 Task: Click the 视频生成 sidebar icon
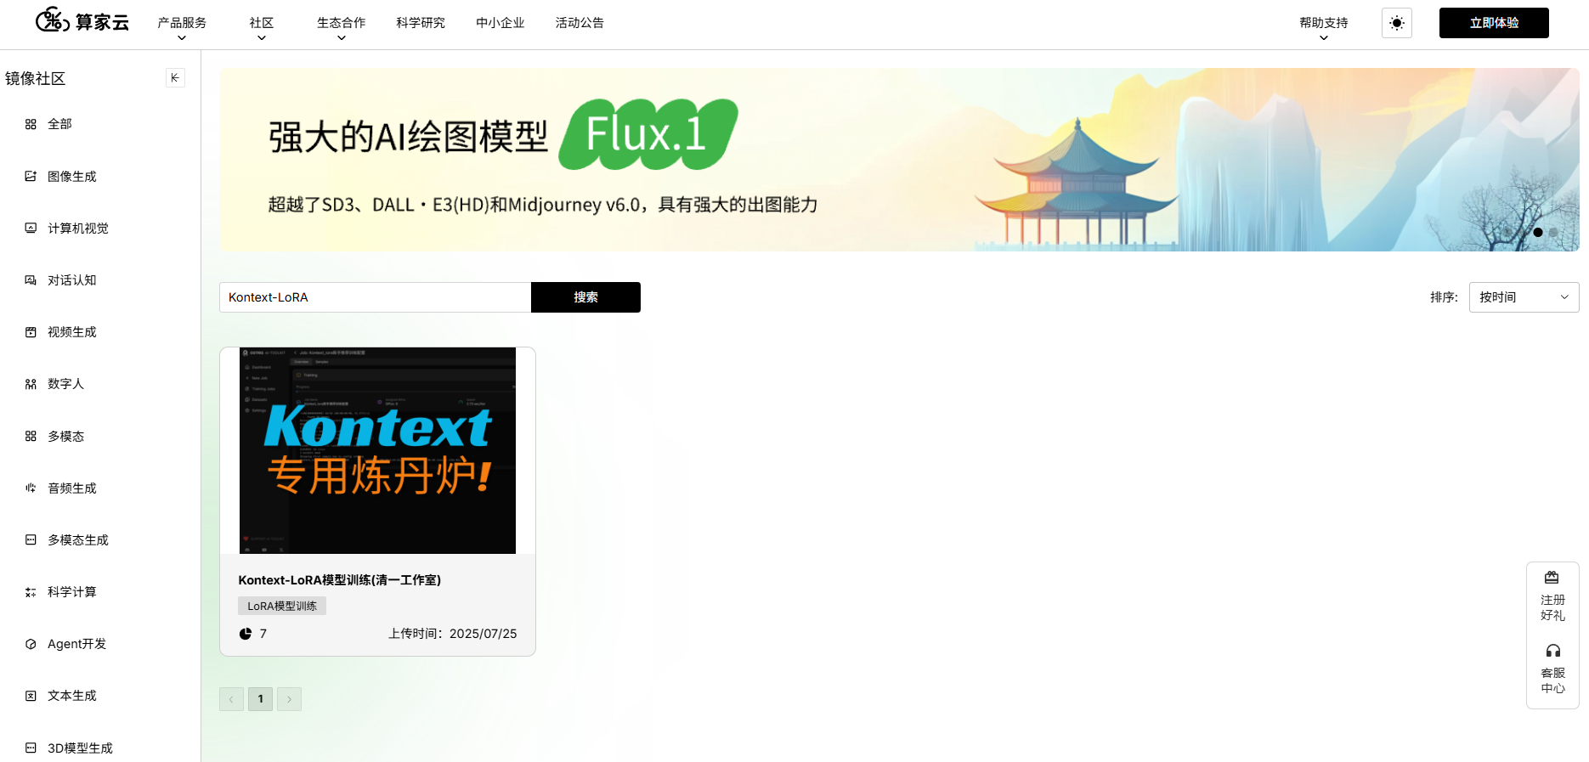31,332
